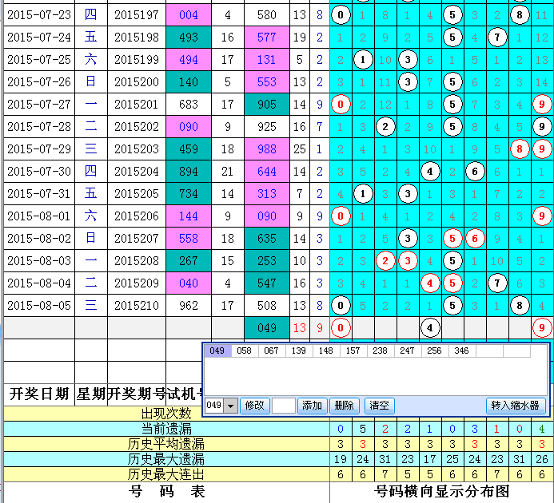Click the green 905 draw number cell
The image size is (554, 503).
(x=267, y=105)
